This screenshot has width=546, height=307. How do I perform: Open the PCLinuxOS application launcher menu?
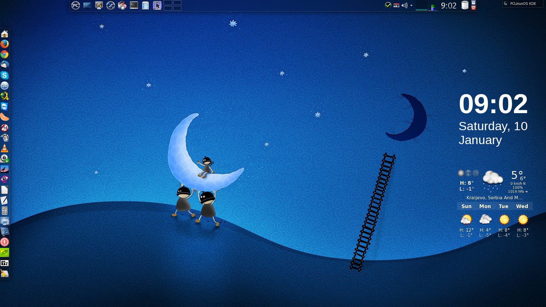tap(75, 5)
